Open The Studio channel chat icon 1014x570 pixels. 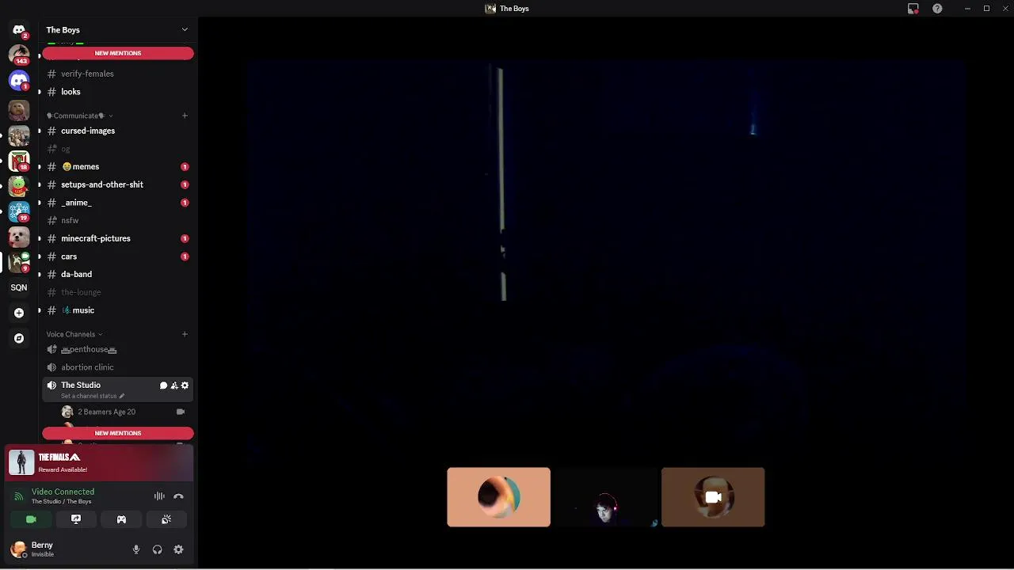tap(163, 386)
